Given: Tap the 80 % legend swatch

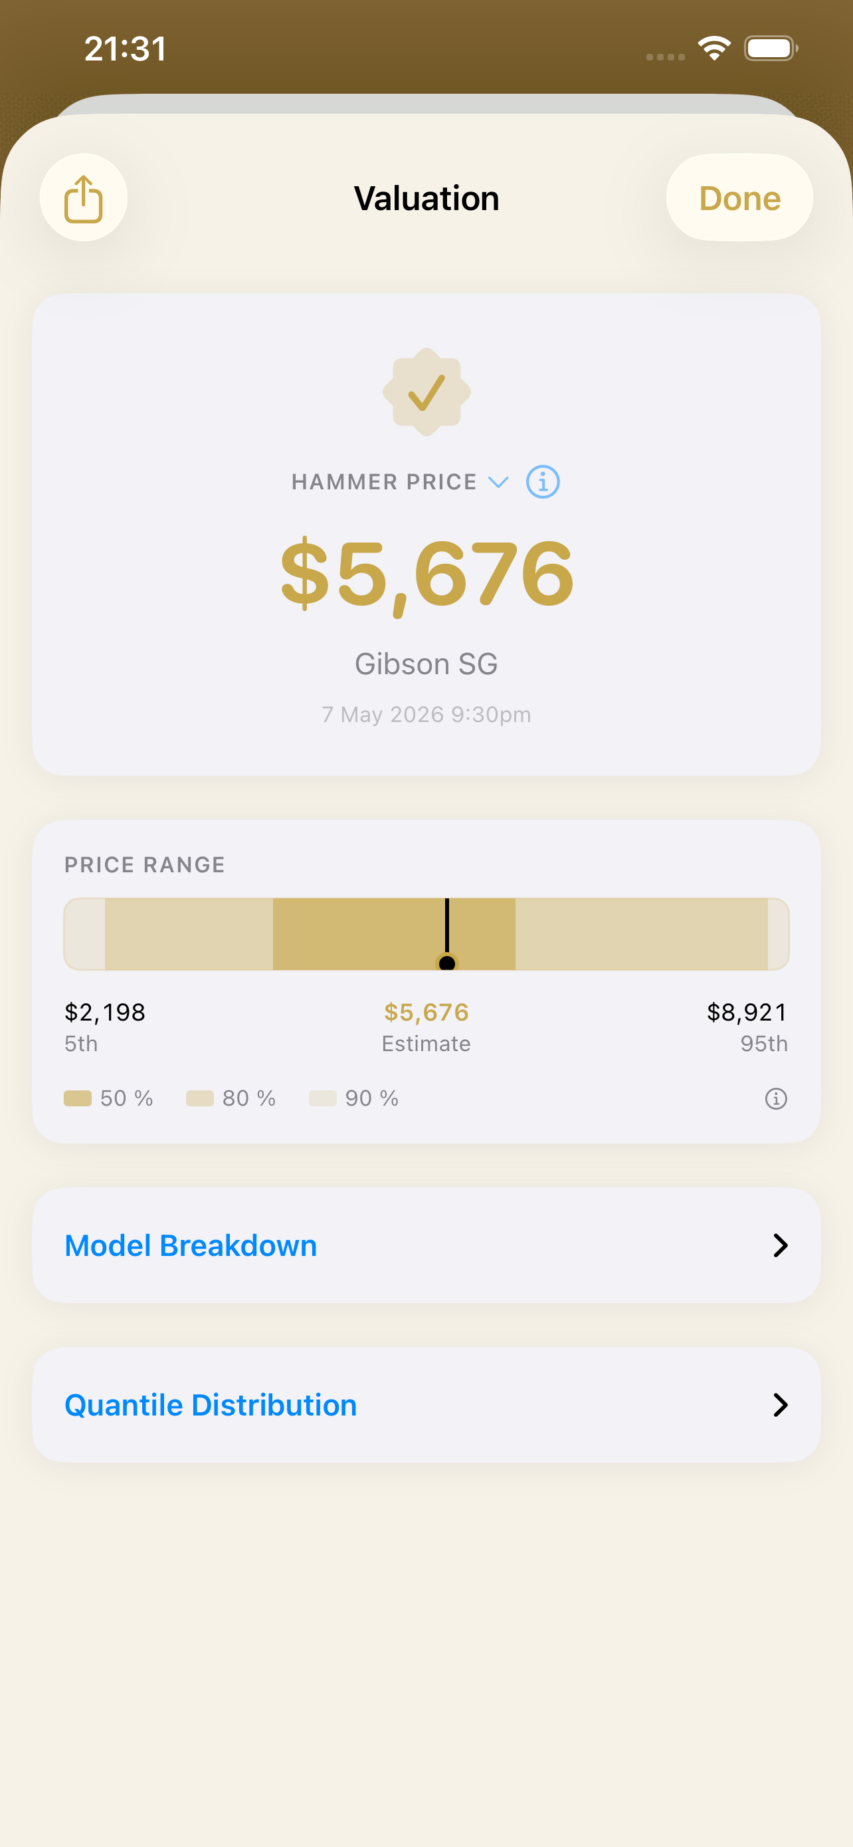Looking at the screenshot, I should (200, 1098).
